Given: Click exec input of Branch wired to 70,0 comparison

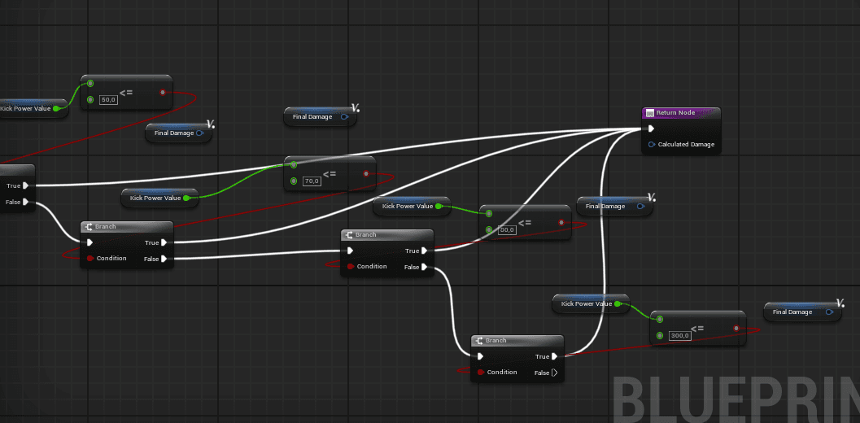Looking at the screenshot, I should (x=89, y=242).
